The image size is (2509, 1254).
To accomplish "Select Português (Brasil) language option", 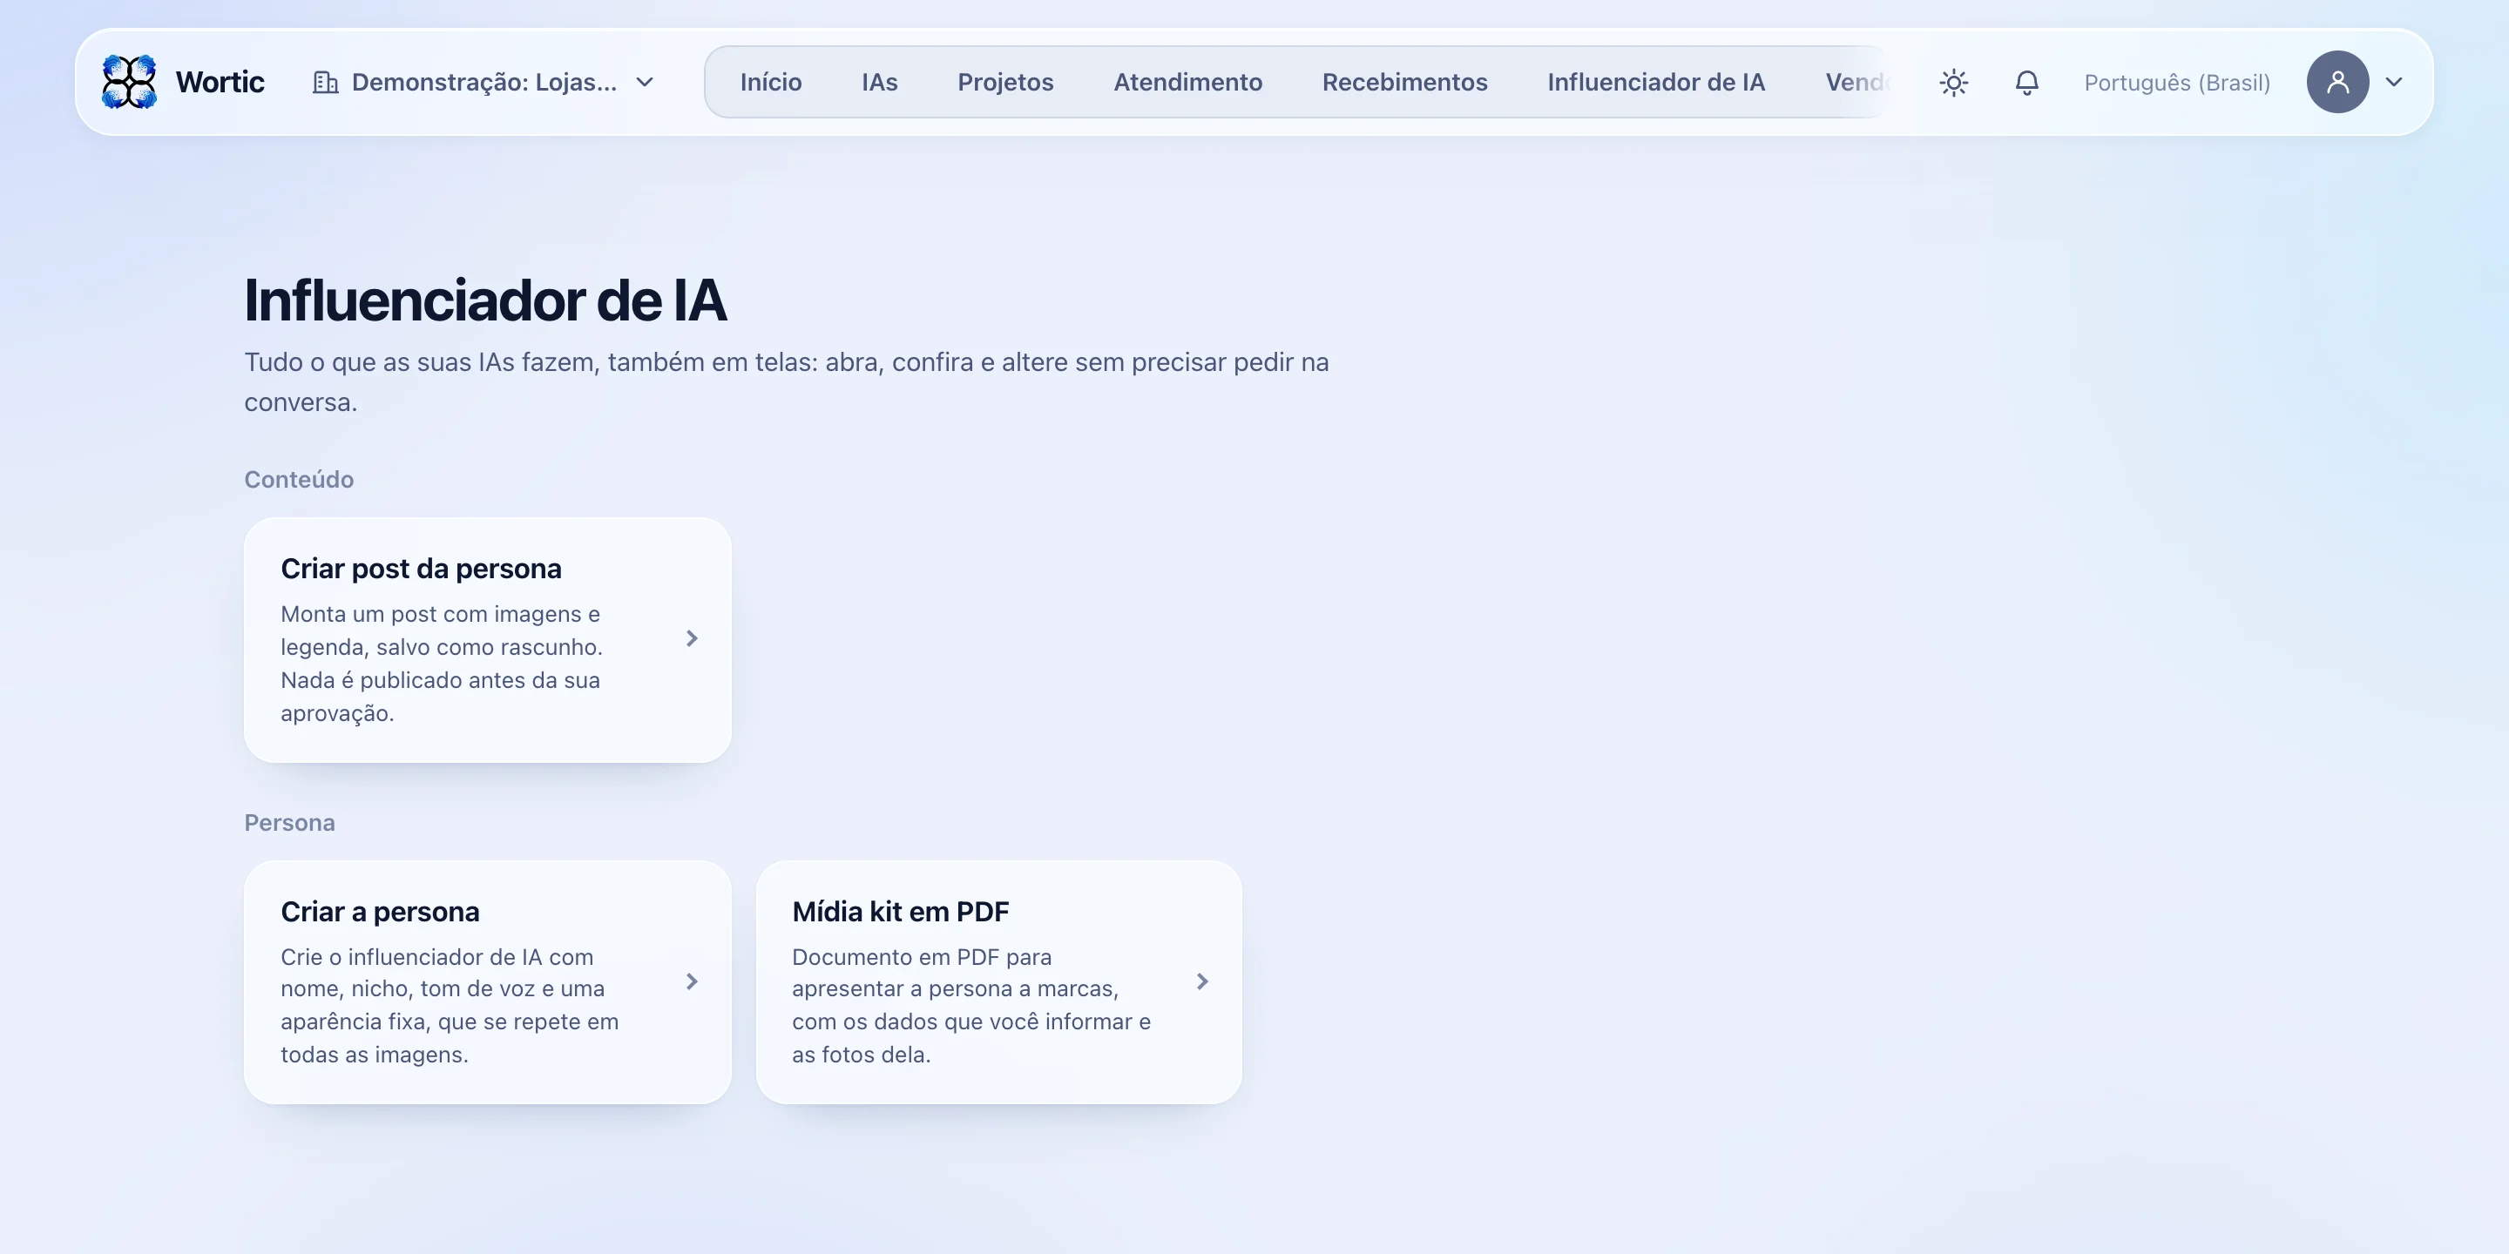I will tap(2177, 83).
